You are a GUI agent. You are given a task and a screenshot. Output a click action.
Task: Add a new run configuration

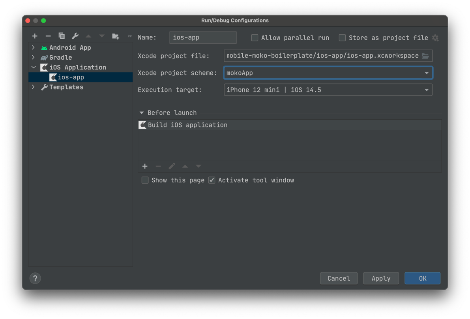(x=35, y=36)
